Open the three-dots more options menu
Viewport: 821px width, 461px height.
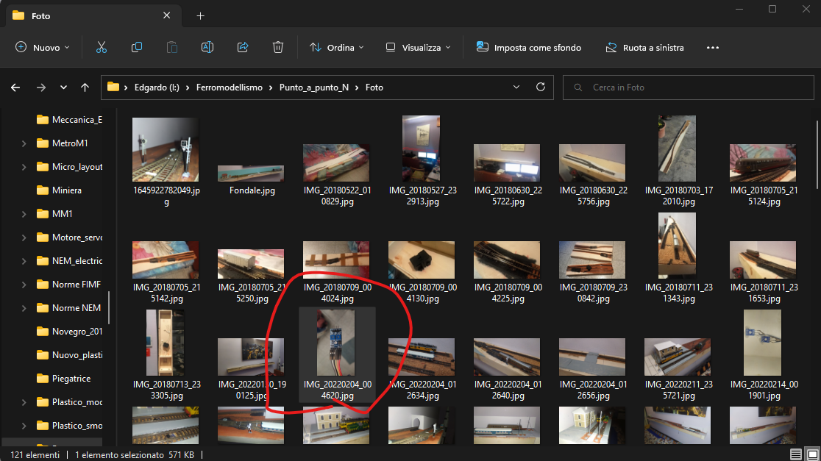tap(712, 47)
